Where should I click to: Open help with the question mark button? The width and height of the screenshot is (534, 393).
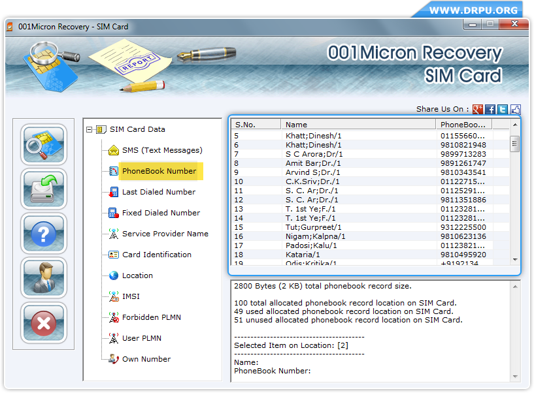coord(44,234)
